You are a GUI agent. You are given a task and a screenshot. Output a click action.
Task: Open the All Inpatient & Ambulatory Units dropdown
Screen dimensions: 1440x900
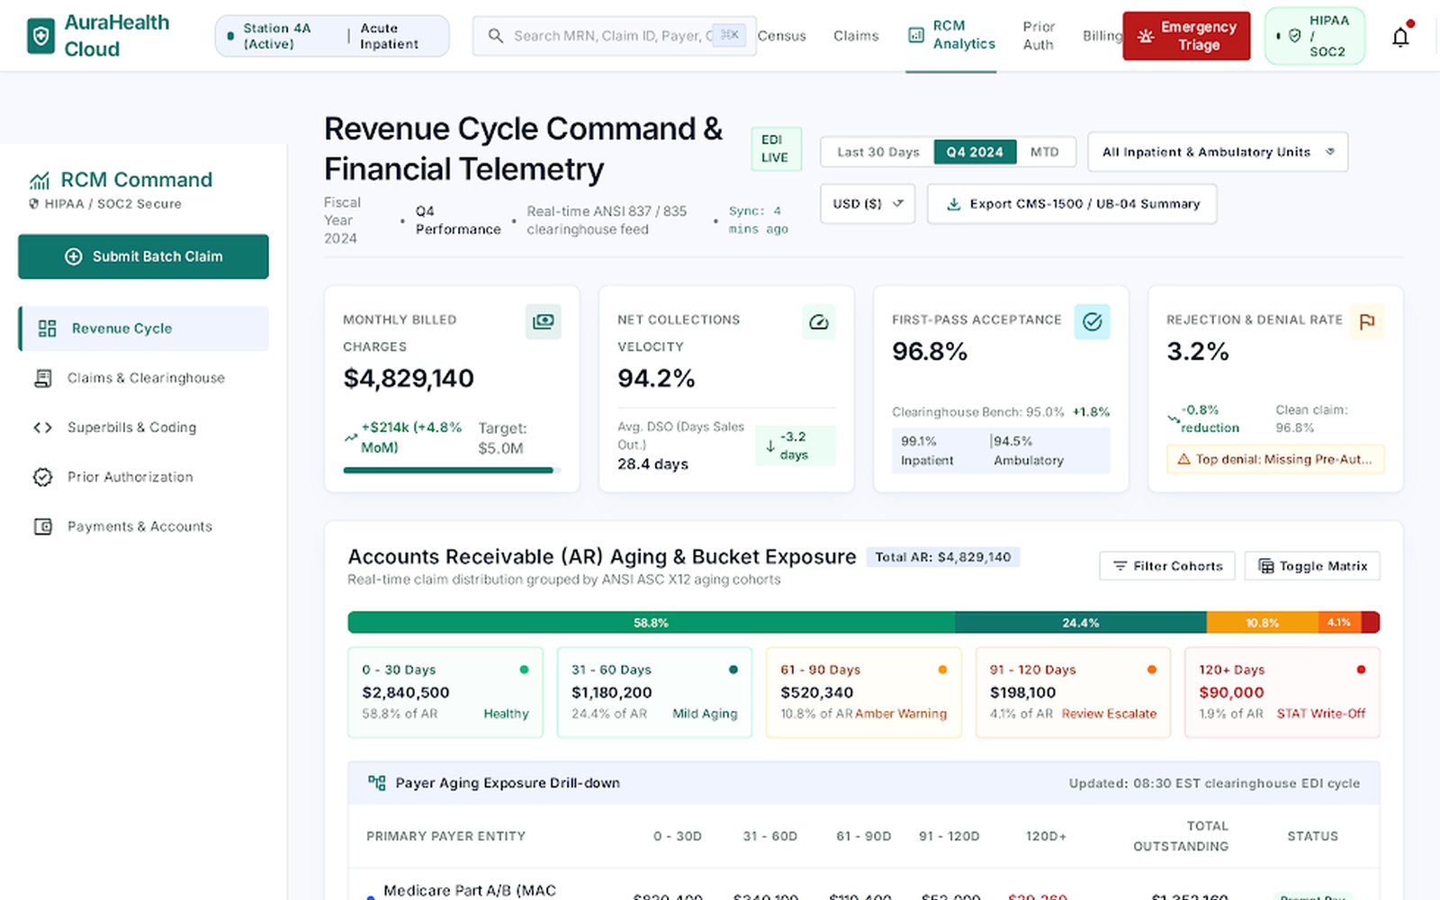(1218, 152)
